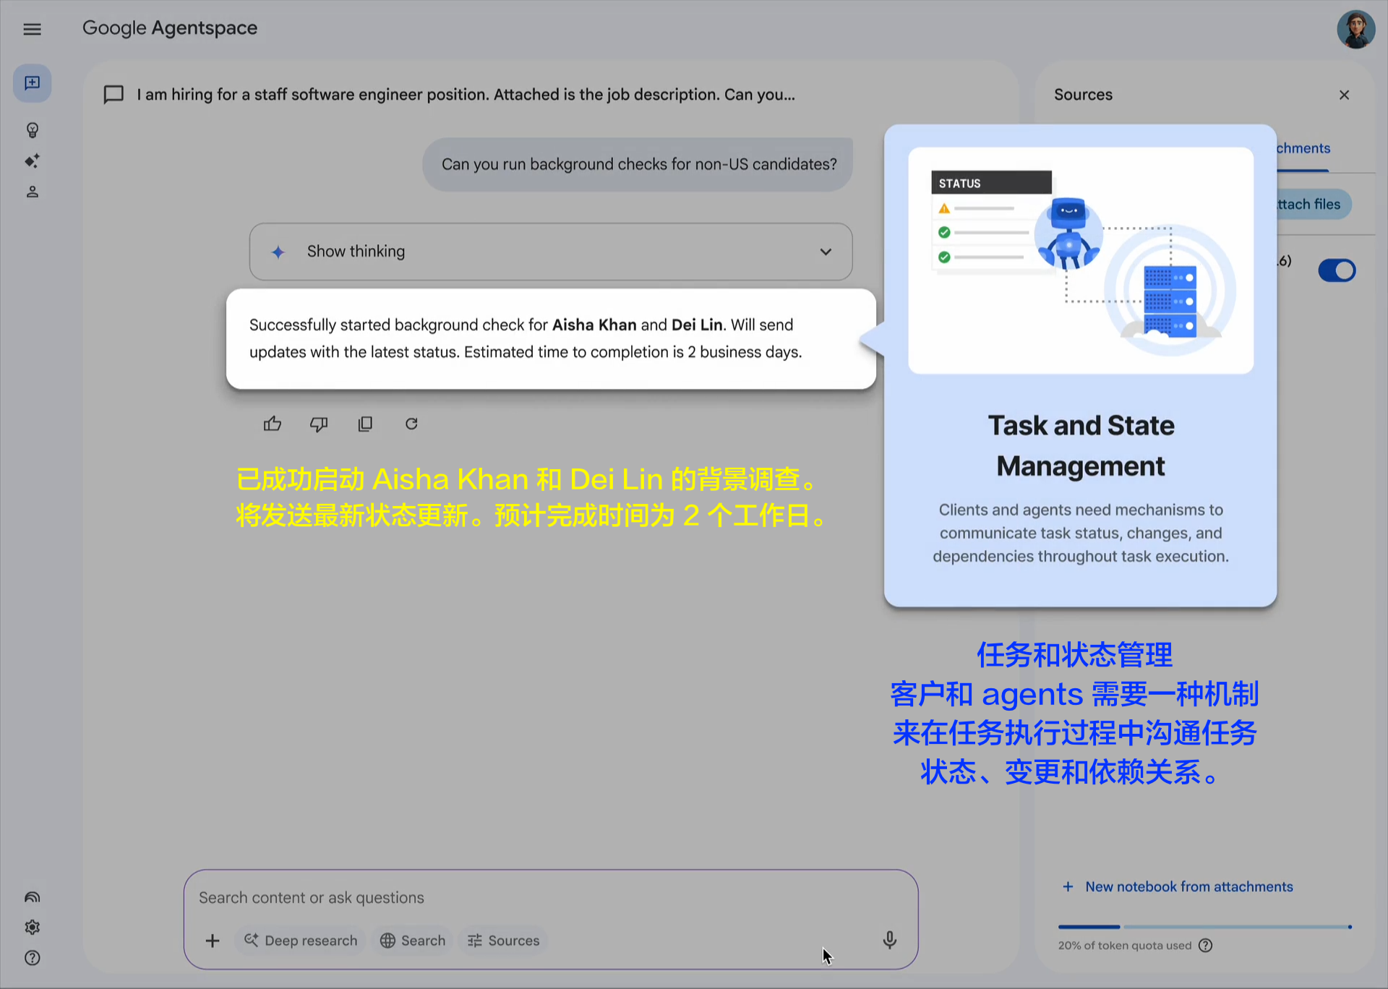
Task: Toggle the Deep research chip
Action: pos(301,941)
